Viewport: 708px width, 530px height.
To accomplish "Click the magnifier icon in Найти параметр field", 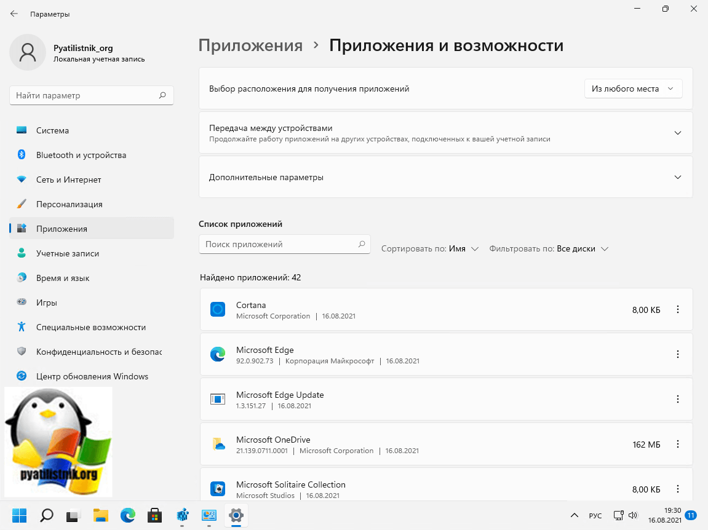I will (x=162, y=95).
